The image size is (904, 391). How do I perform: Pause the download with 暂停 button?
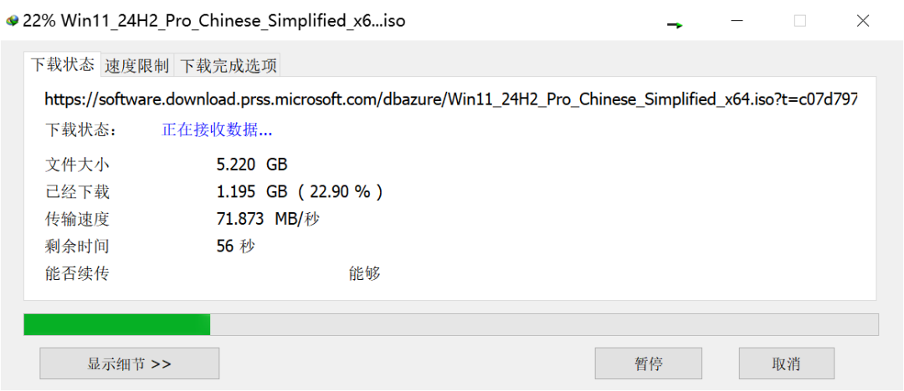pos(648,363)
